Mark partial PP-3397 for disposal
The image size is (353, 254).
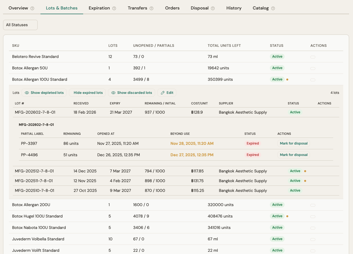pos(294,143)
